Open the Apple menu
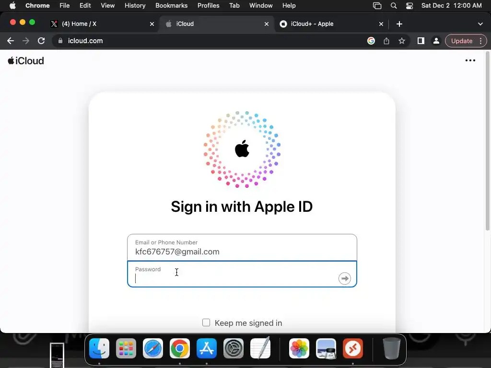The width and height of the screenshot is (491, 368). pyautogui.click(x=12, y=6)
